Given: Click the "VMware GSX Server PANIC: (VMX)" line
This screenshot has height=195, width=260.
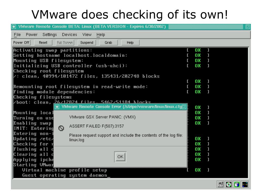Looking at the screenshot, I should [103, 117].
